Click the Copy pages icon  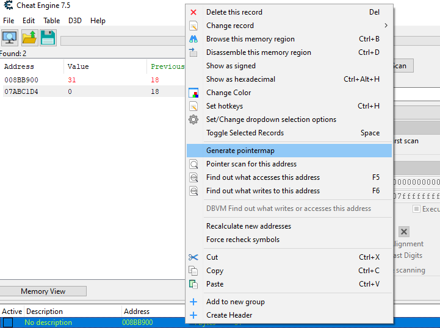[193, 271]
